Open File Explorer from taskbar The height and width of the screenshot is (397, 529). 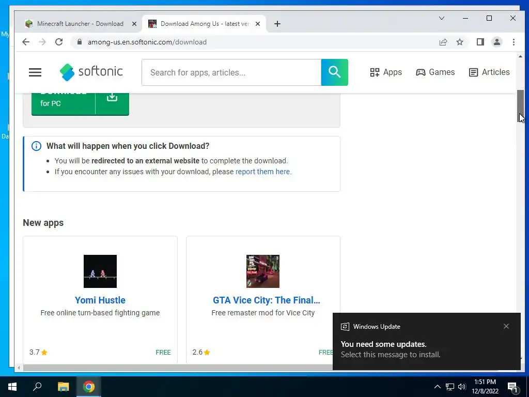pyautogui.click(x=63, y=387)
